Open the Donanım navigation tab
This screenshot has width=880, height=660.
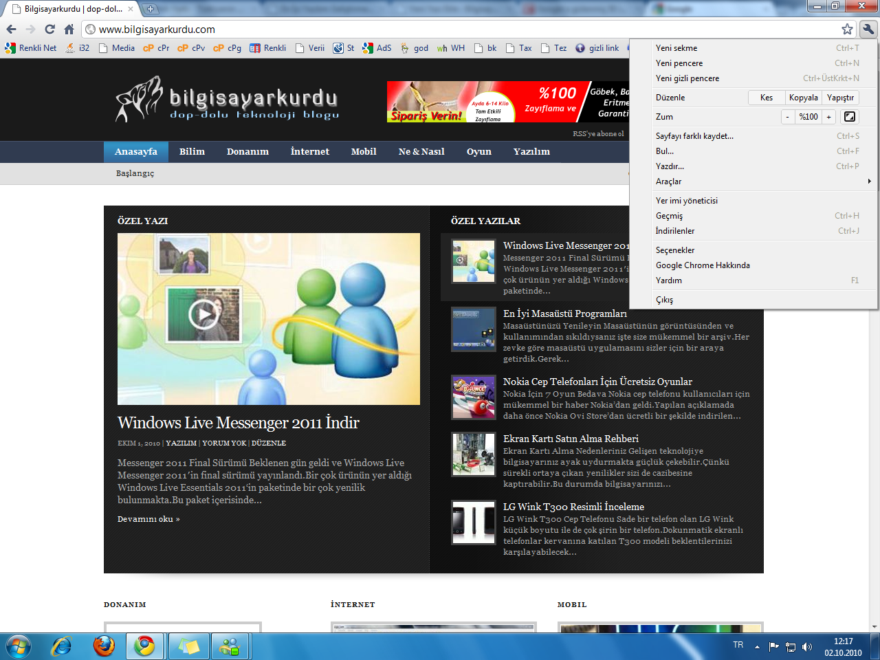247,152
